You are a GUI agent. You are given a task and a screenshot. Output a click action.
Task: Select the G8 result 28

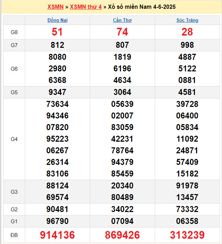click(x=187, y=32)
